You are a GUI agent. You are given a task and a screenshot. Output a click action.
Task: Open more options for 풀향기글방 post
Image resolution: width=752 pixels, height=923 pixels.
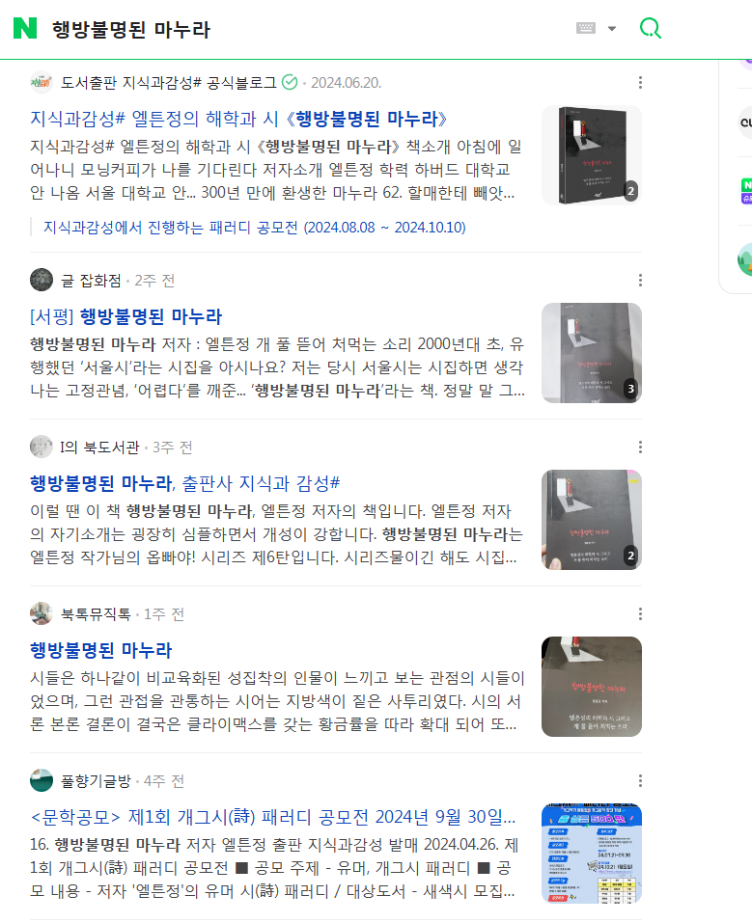coord(640,780)
